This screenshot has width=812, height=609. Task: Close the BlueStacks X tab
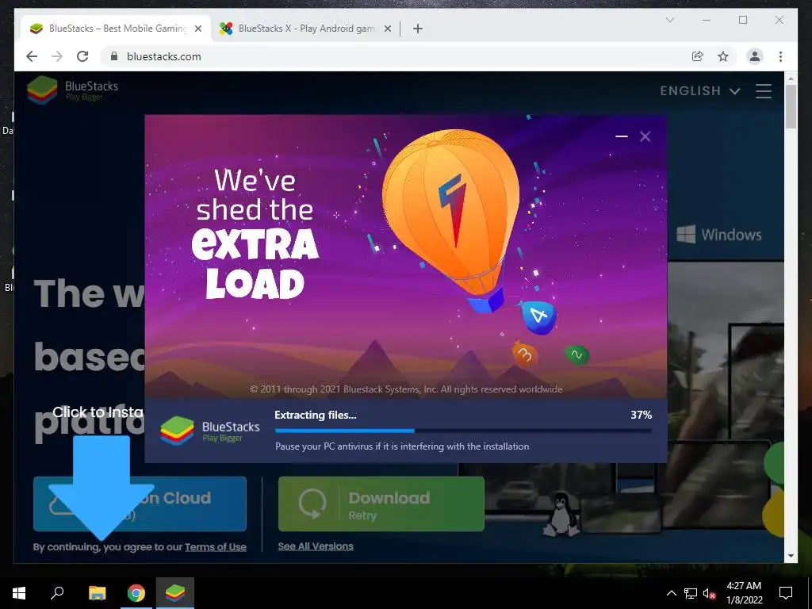tap(387, 29)
